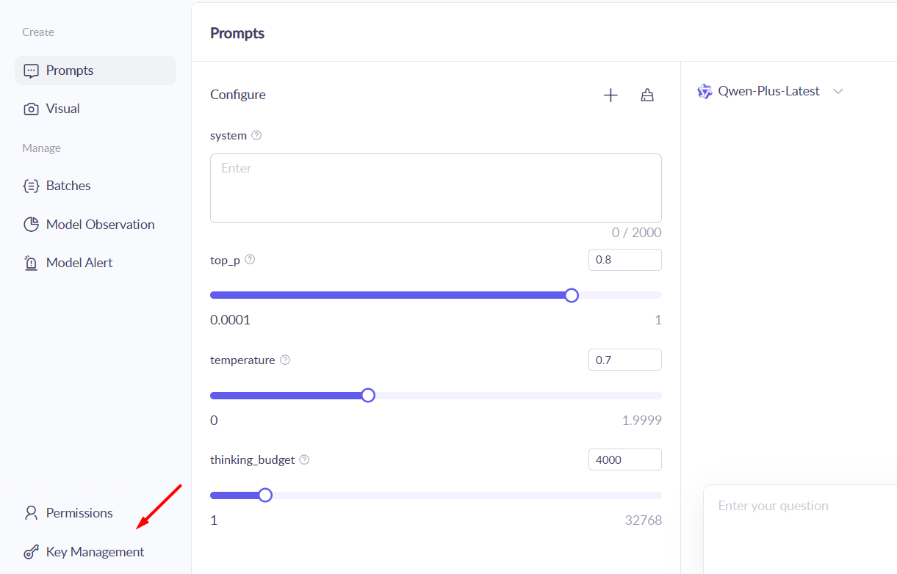Viewport: 897px width, 574px height.
Task: Open the Permissions settings link
Action: pyautogui.click(x=79, y=513)
